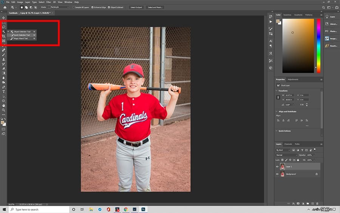Switch to the Adjustments tab
This screenshot has width=340, height=213.
click(293, 79)
